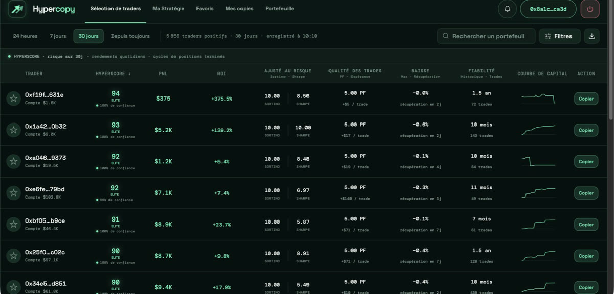The height and width of the screenshot is (294, 614).
Task: Open the Filtres panel
Action: pyautogui.click(x=560, y=36)
